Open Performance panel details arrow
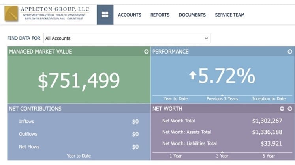The image size is (295, 165). point(289,52)
